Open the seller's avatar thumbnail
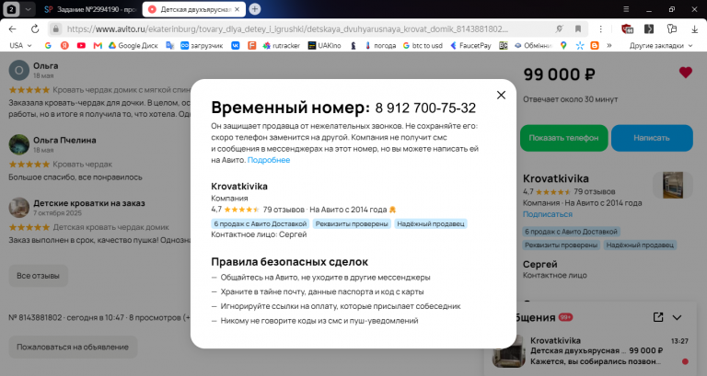Viewport: 707px width, 376px height. 673,185
